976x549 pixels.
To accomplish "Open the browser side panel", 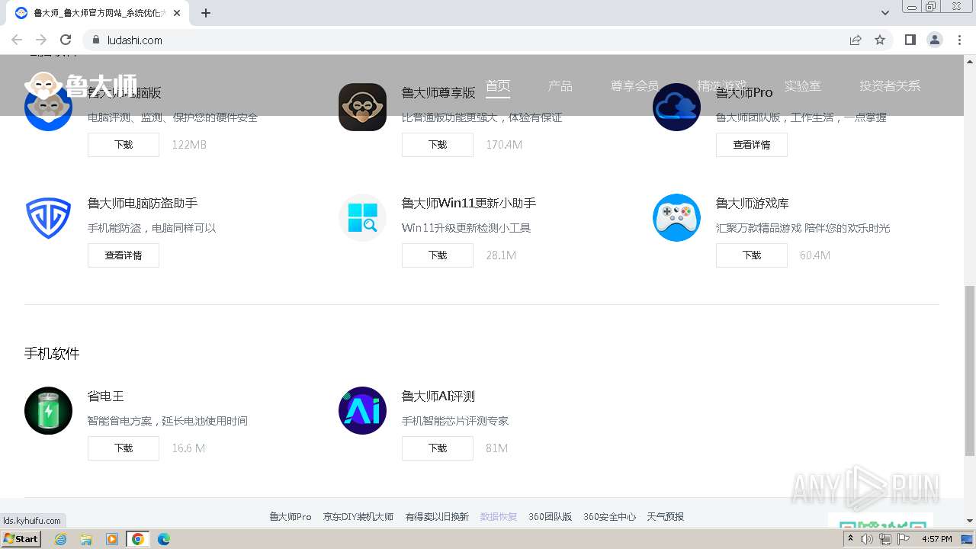I will coord(910,40).
